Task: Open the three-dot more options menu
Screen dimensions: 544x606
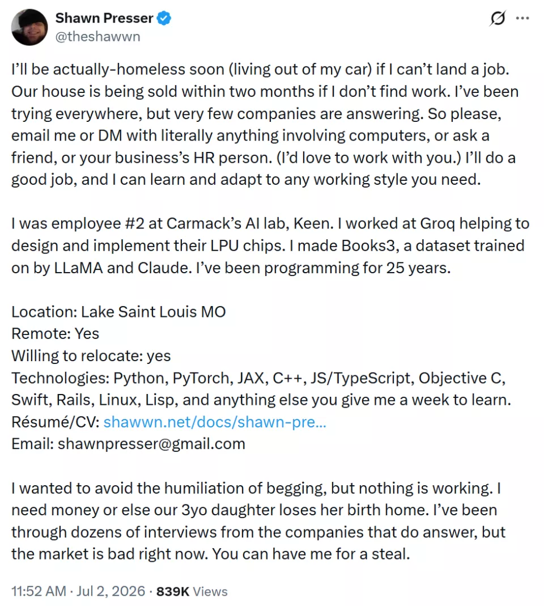Action: [x=522, y=18]
